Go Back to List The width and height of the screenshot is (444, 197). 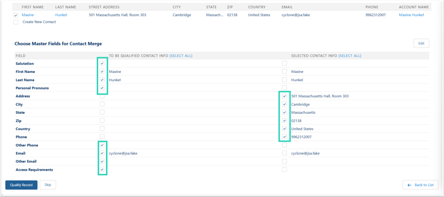pos(421,185)
